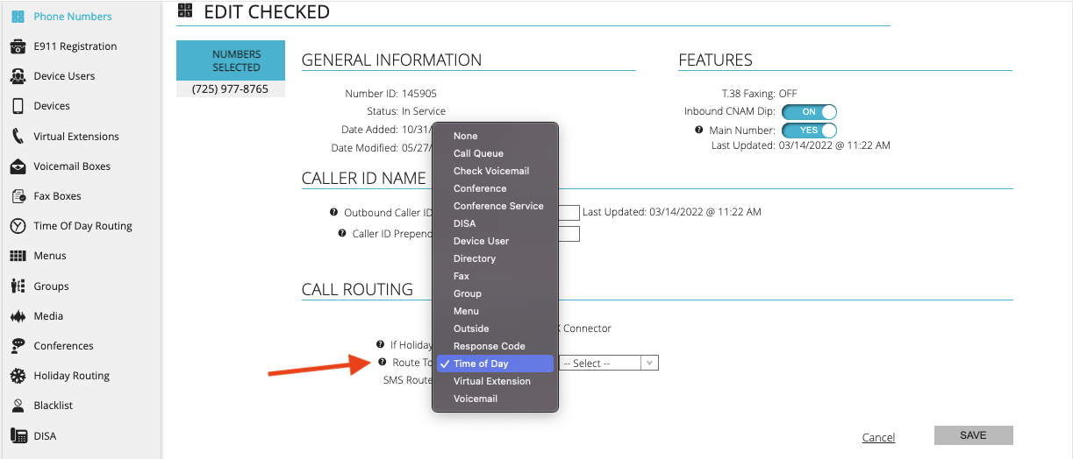Open the Menus keypad icon
The height and width of the screenshot is (459, 1073).
click(18, 256)
